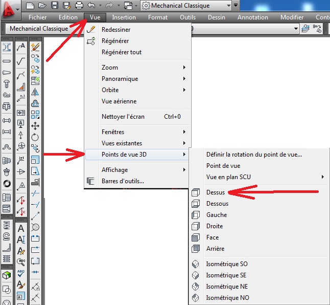Select the Dessous view
This screenshot has height=305, width=330.
tap(258, 204)
